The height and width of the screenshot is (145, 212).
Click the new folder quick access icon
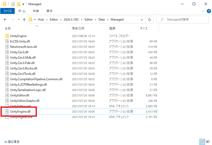tap(19, 4)
